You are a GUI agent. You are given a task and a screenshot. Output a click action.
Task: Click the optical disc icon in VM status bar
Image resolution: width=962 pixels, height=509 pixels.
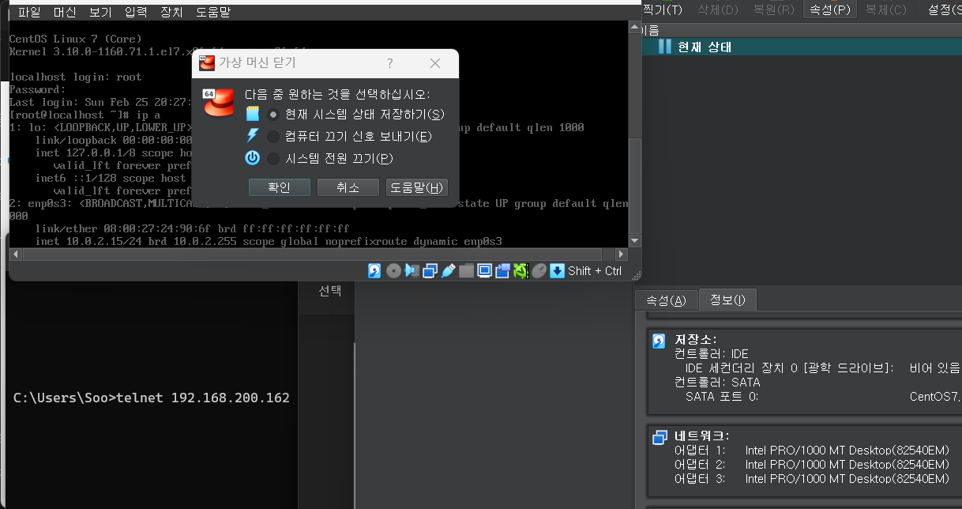click(394, 271)
